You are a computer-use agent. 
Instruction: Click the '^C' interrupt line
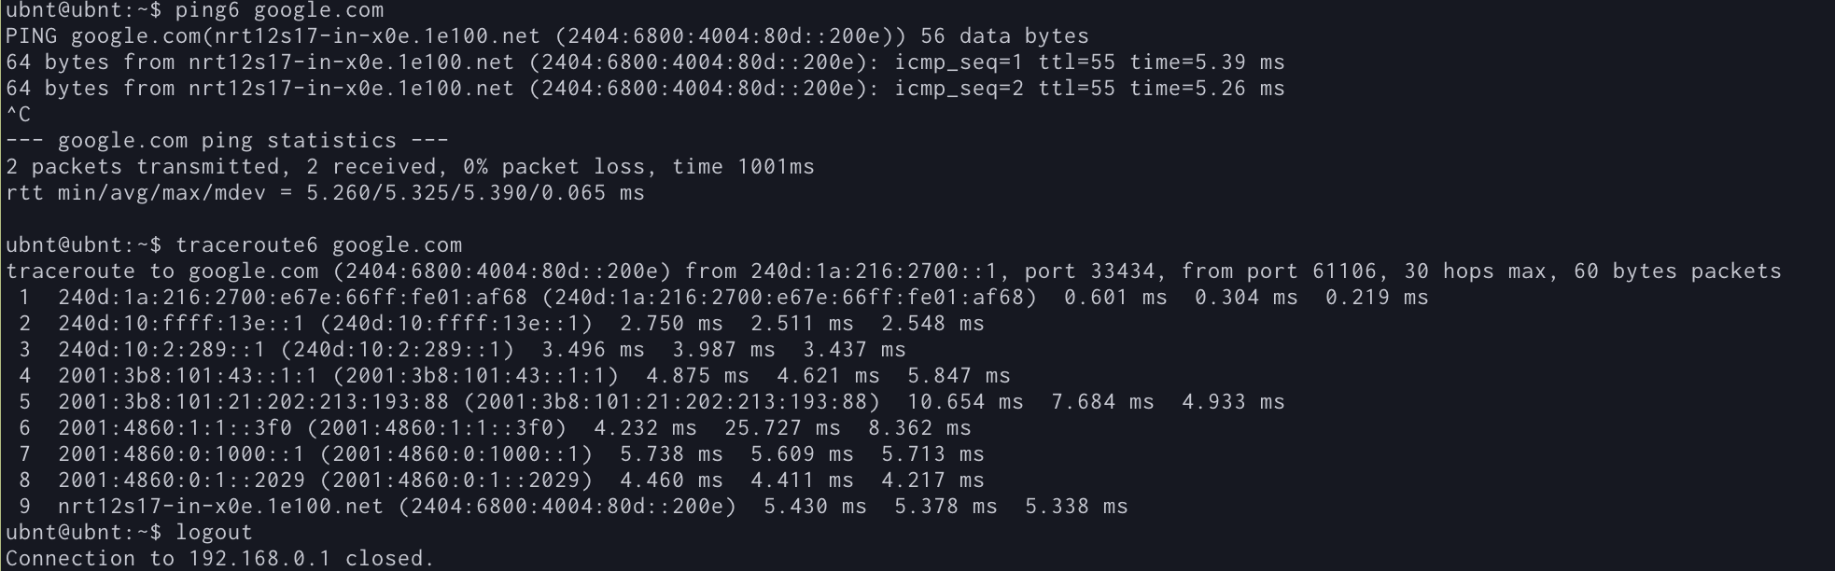click(x=19, y=115)
